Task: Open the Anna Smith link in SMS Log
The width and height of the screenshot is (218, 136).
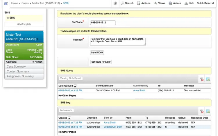Action: [110, 123]
